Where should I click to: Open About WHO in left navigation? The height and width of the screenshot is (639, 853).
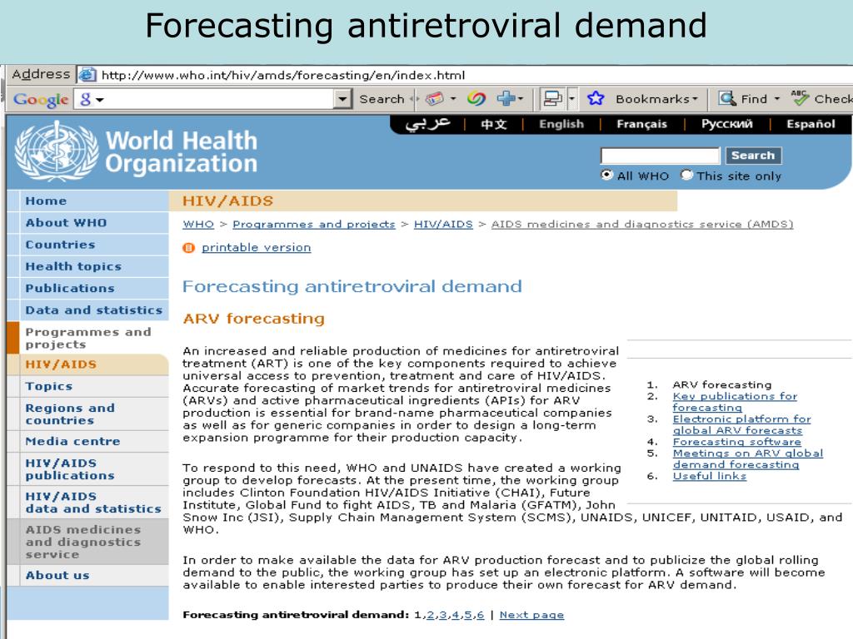tap(88, 223)
